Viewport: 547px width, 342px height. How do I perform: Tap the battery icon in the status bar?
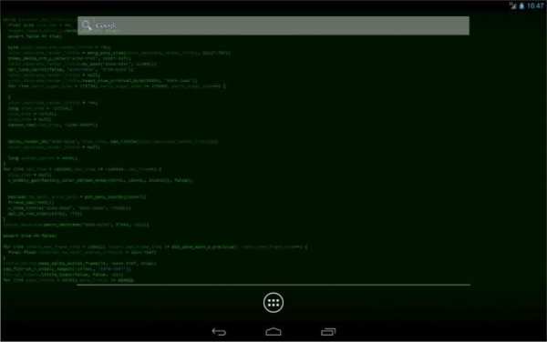tap(521, 5)
